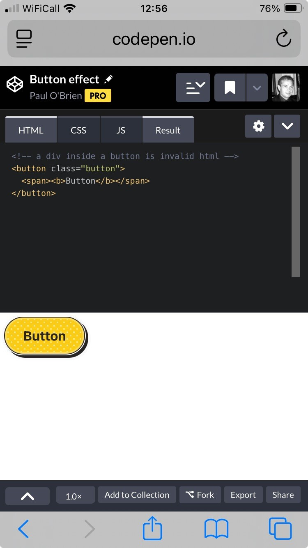Click the closing '</button>' code line
Viewport: 308px width, 548px height.
34,193
